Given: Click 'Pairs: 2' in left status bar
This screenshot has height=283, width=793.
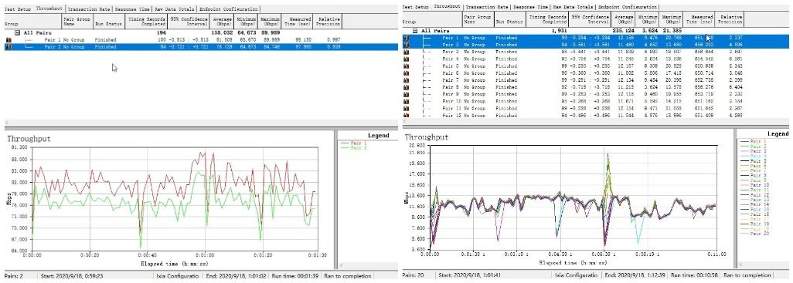Looking at the screenshot, I should point(14,276).
